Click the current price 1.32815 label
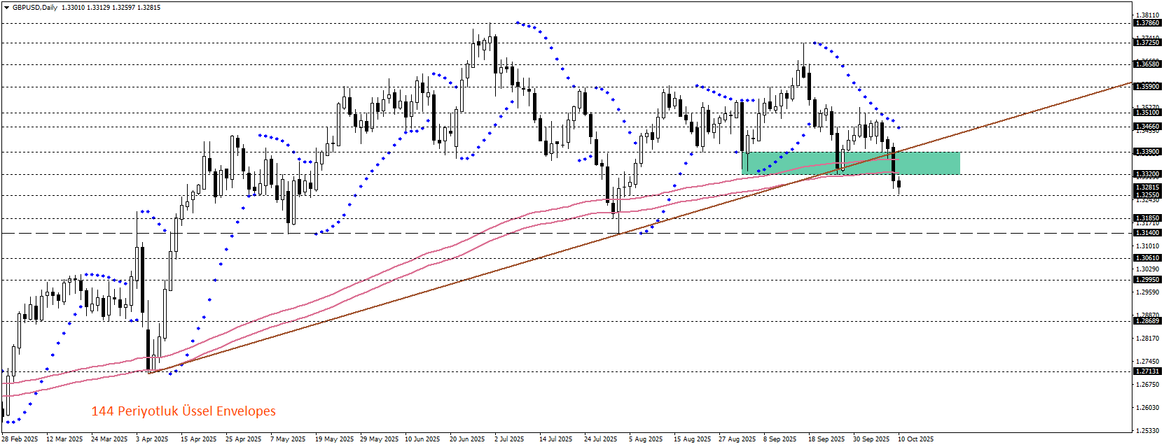 click(1147, 187)
